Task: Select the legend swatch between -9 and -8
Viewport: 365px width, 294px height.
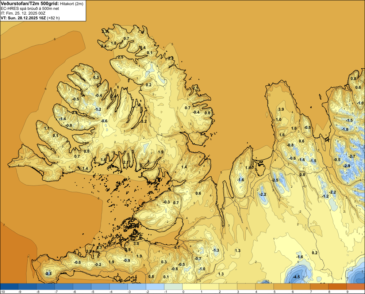Action: 27,286
